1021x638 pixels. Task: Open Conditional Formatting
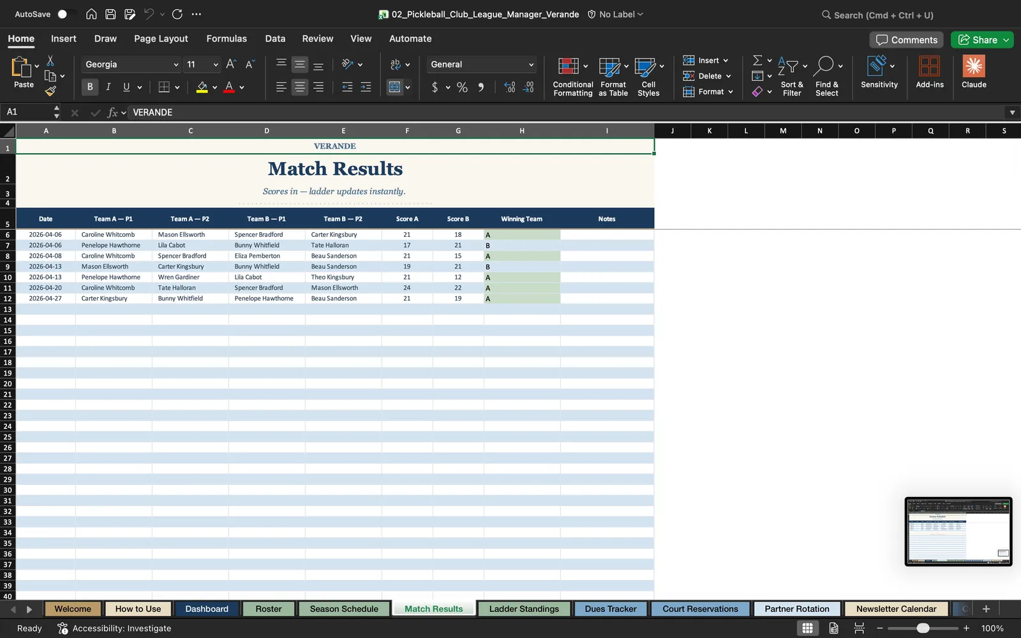tap(572, 77)
